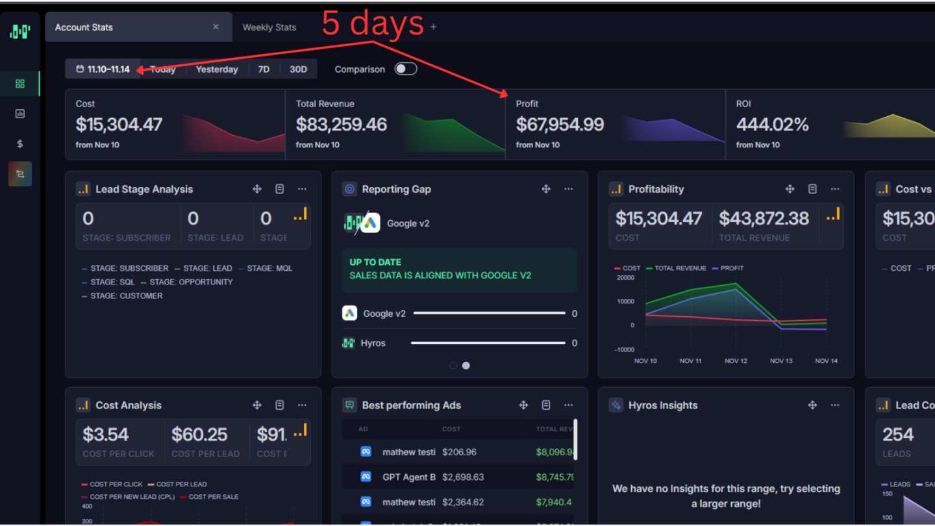The image size is (935, 526).
Task: Select the 7D range button
Action: click(264, 69)
